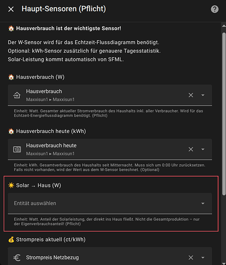Click the Hausverbrauch heute counter icon
This screenshot has height=265, width=226.
click(x=17, y=149)
